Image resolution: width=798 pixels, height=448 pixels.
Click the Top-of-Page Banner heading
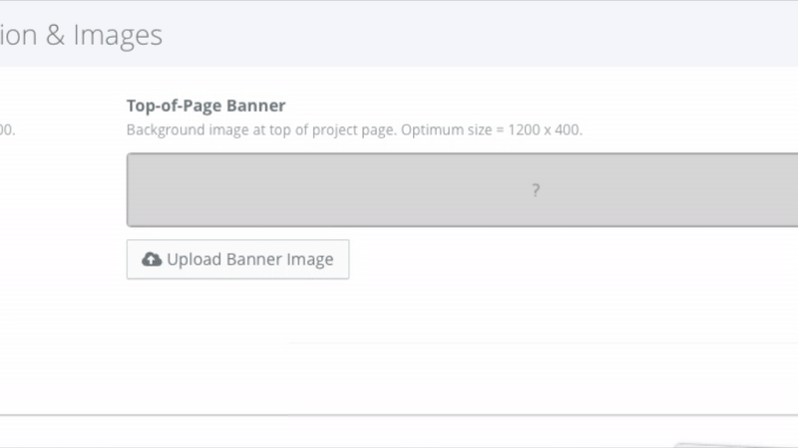pos(205,106)
